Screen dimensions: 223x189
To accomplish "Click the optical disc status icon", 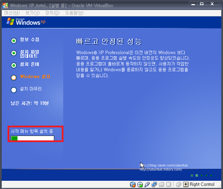I will (140, 185).
